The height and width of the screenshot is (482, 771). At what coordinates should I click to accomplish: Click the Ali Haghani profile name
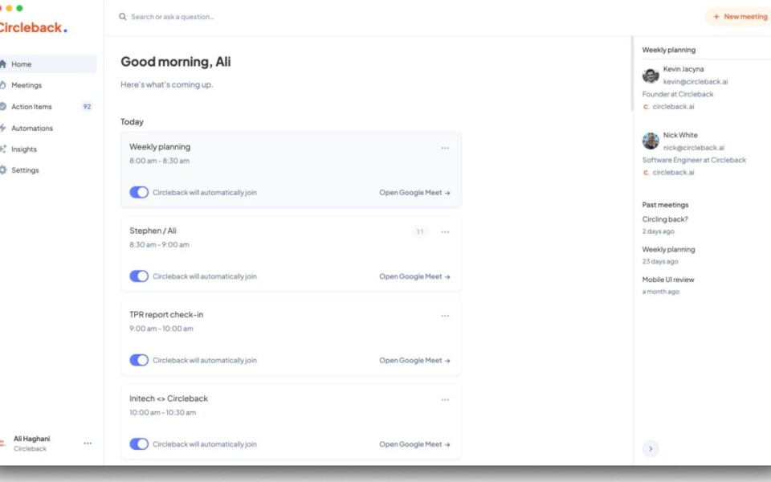coord(31,439)
